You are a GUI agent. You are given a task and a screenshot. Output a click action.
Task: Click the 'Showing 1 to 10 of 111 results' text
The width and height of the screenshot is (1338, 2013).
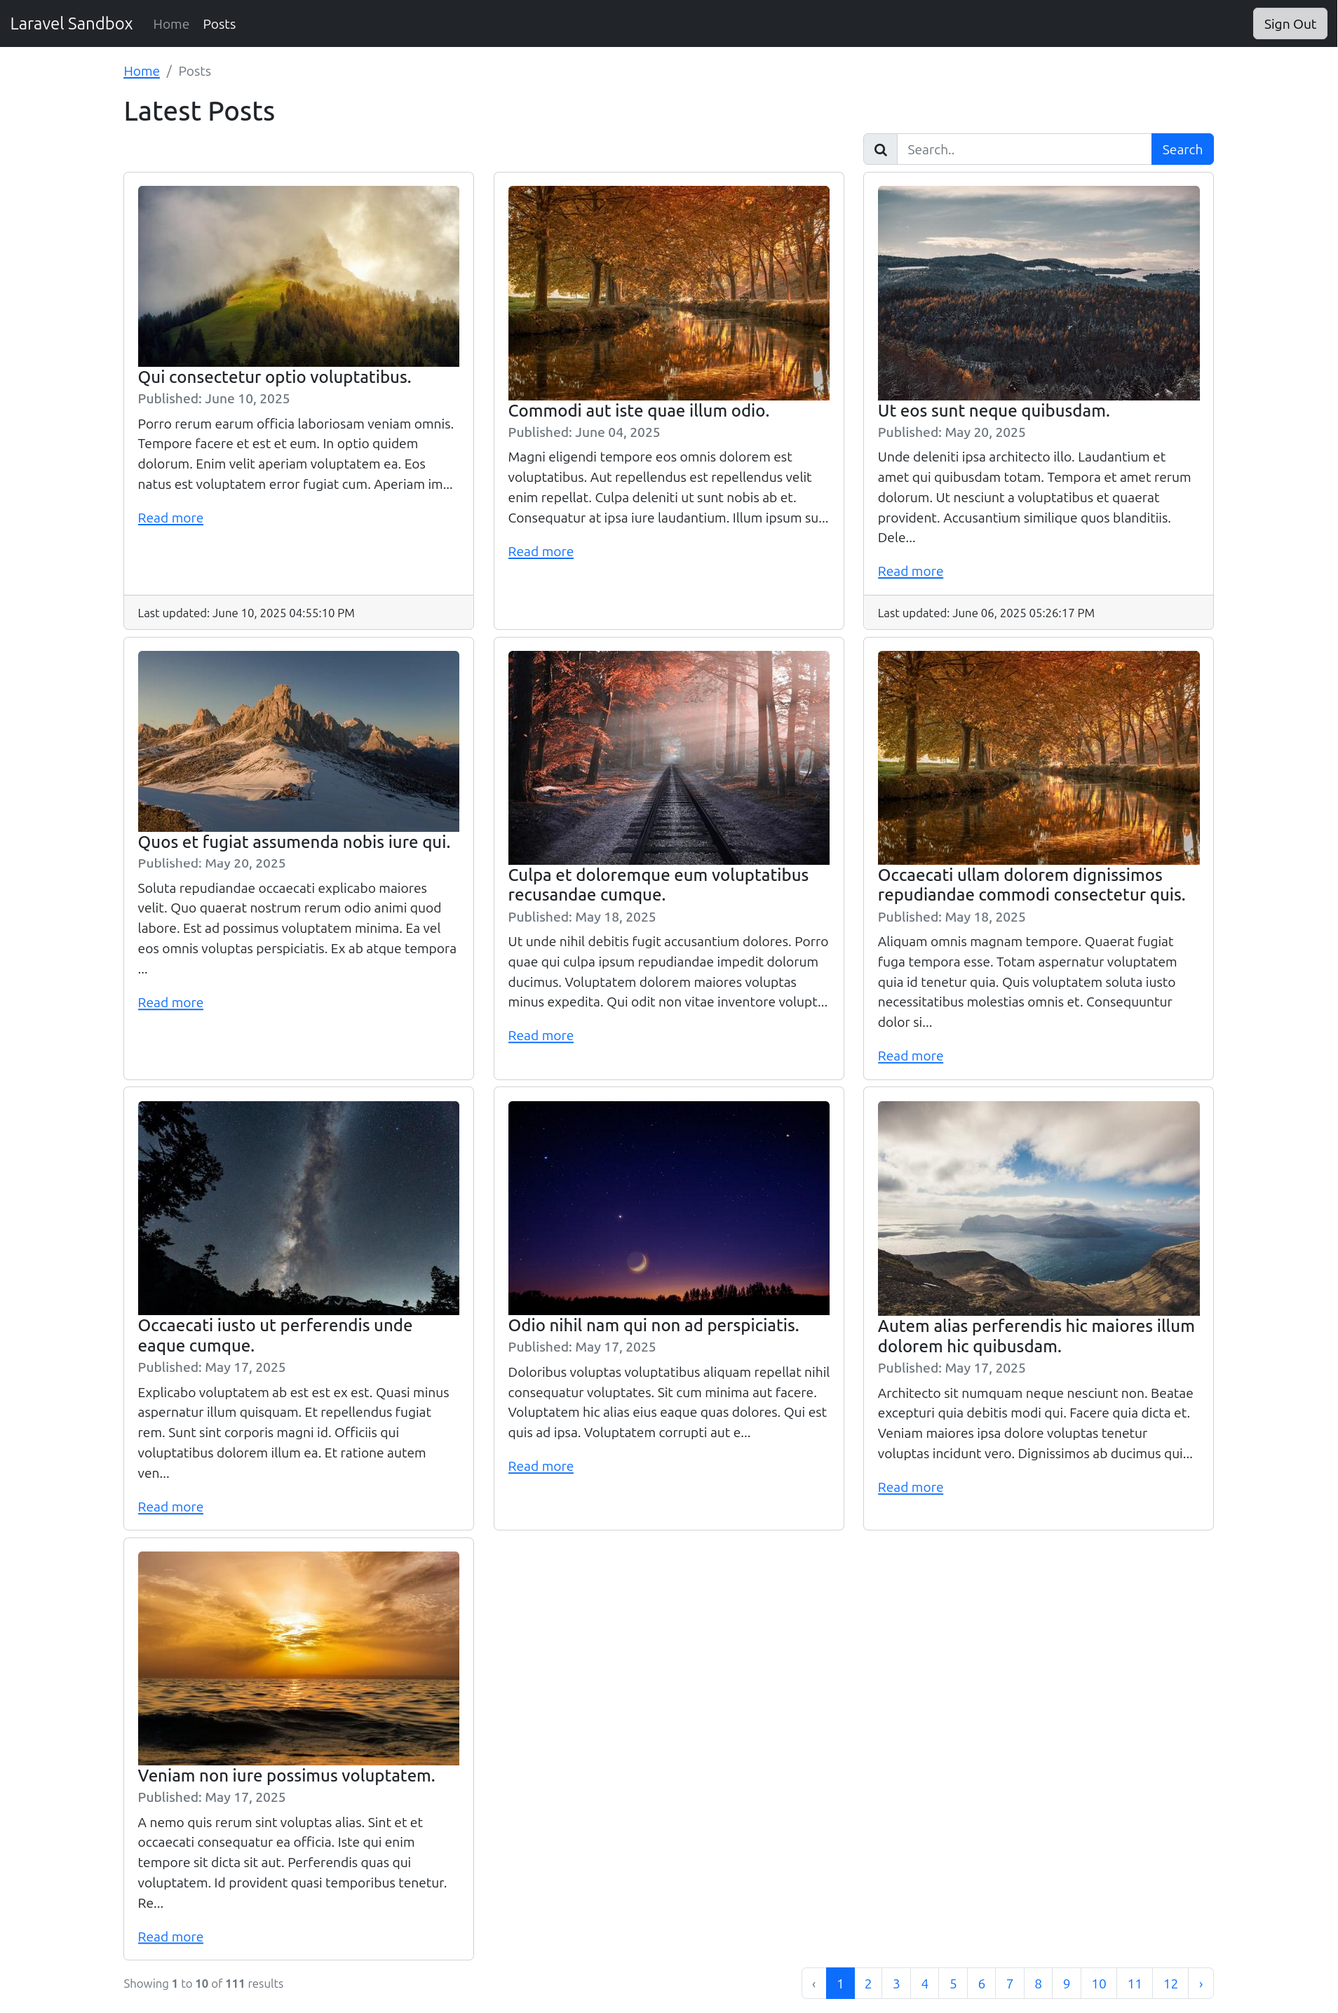203,1983
